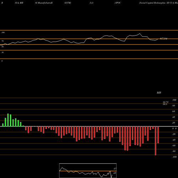
Task: Click the 'SI(TM)' header label
Action: (68, 3)
